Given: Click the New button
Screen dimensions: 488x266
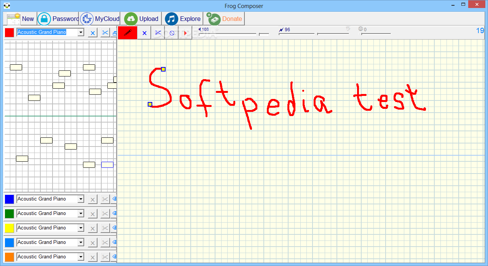Looking at the screenshot, I should pyautogui.click(x=21, y=19).
